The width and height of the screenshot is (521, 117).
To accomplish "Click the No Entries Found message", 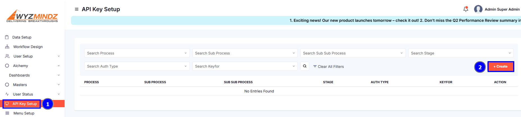I will (259, 91).
